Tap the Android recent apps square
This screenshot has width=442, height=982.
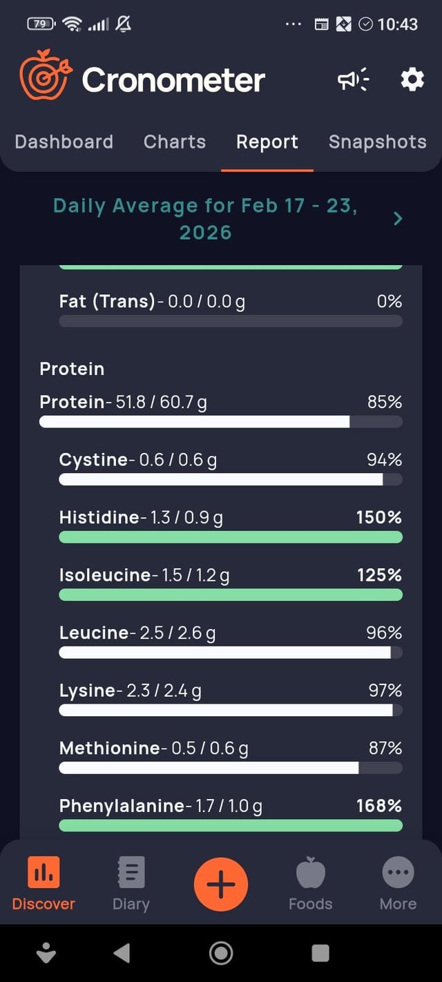[x=320, y=953]
